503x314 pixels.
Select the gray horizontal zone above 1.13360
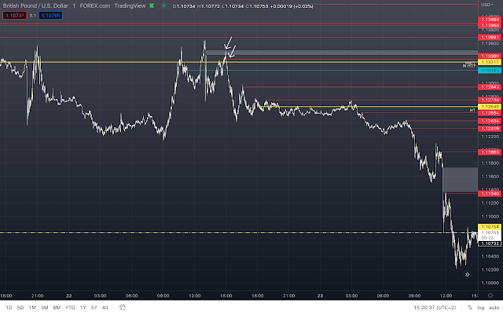point(342,53)
